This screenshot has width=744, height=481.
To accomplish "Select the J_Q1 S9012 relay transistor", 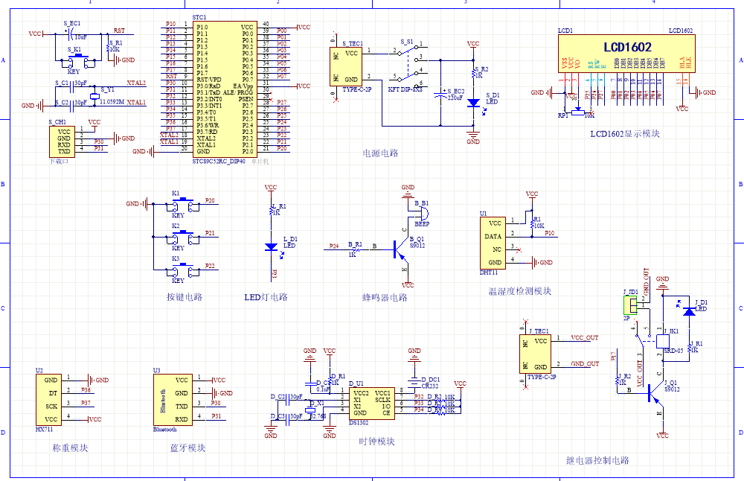I will (x=655, y=394).
